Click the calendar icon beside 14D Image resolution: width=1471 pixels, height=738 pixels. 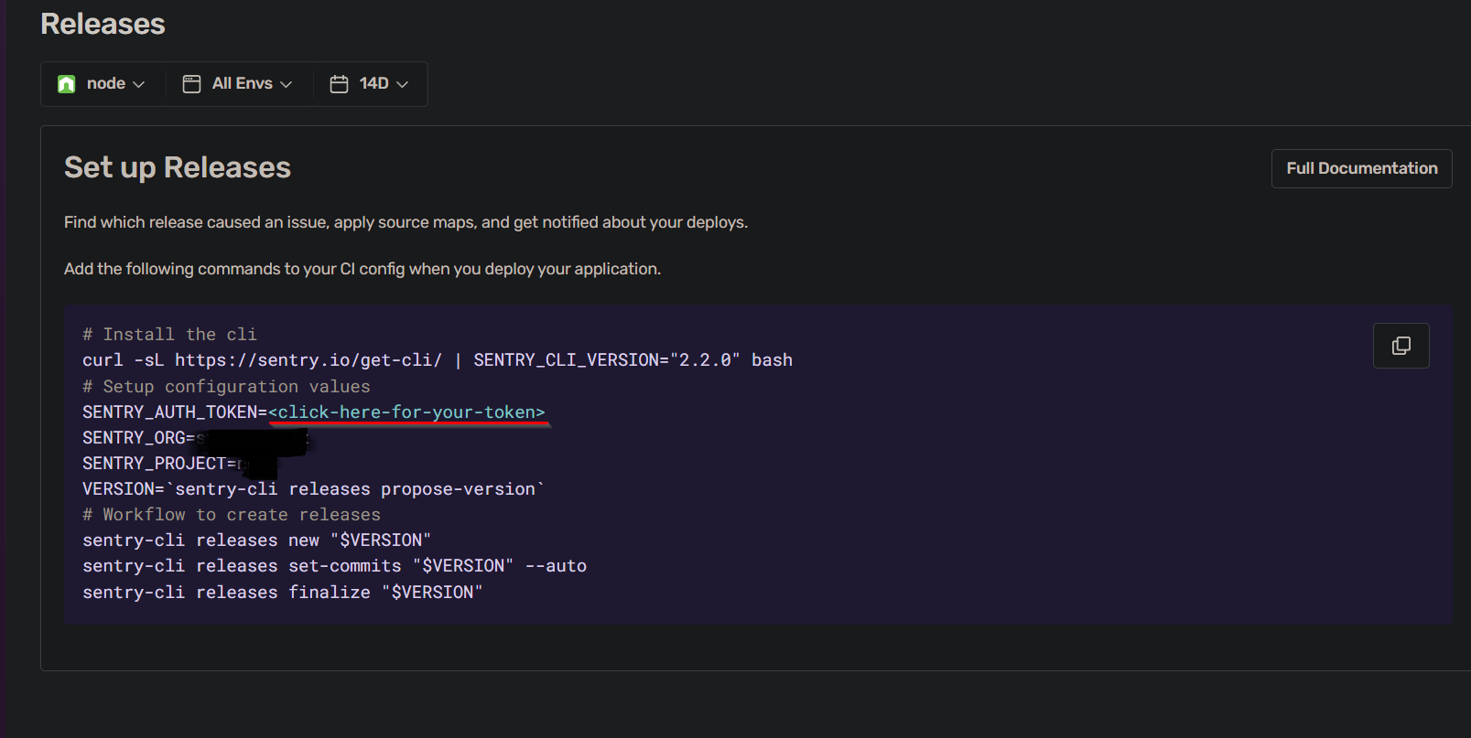[x=339, y=84]
